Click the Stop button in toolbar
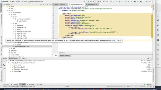 pos(131,2)
